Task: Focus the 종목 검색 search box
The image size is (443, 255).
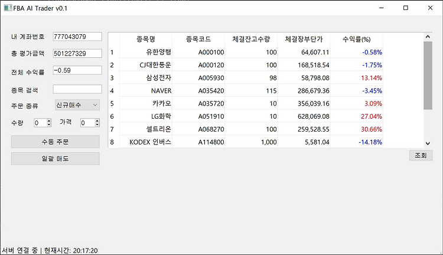Action: [77, 89]
